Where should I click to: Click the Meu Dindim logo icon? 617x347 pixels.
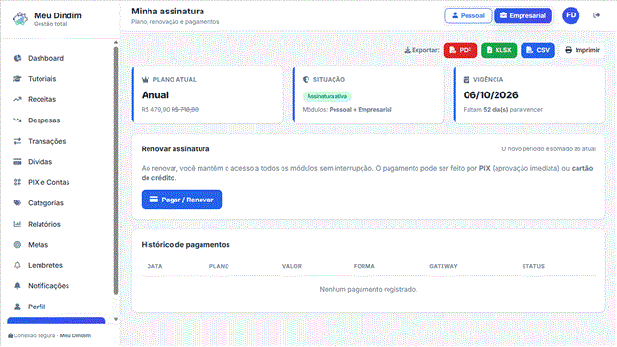(20, 18)
